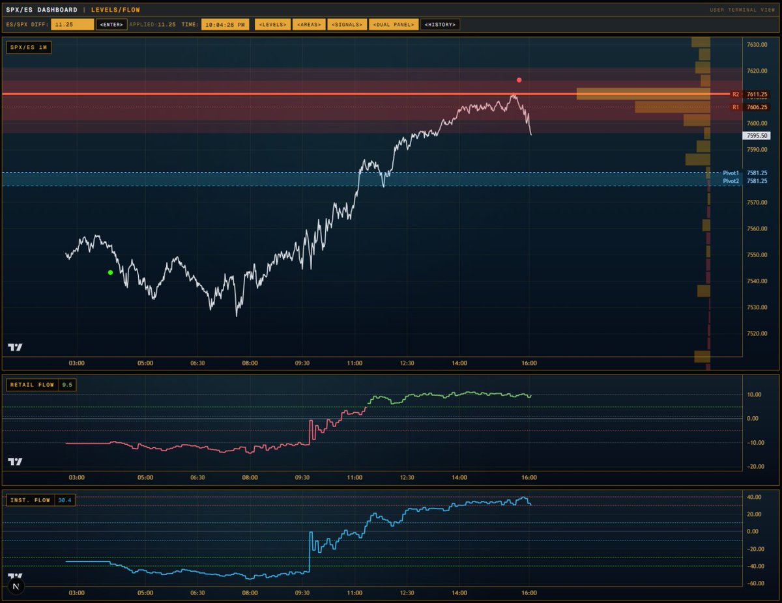
Task: Click the SPX/ES 1M chart label
Action: [28, 48]
